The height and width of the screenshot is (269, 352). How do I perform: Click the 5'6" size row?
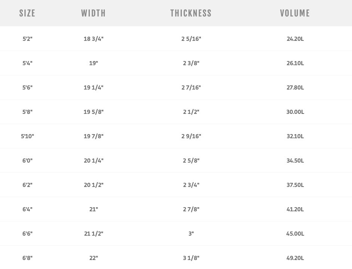point(27,87)
